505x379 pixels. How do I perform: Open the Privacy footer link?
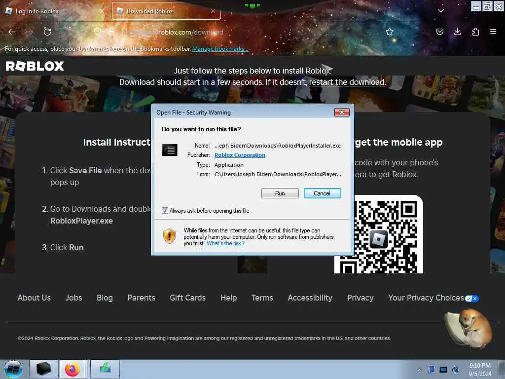361,298
